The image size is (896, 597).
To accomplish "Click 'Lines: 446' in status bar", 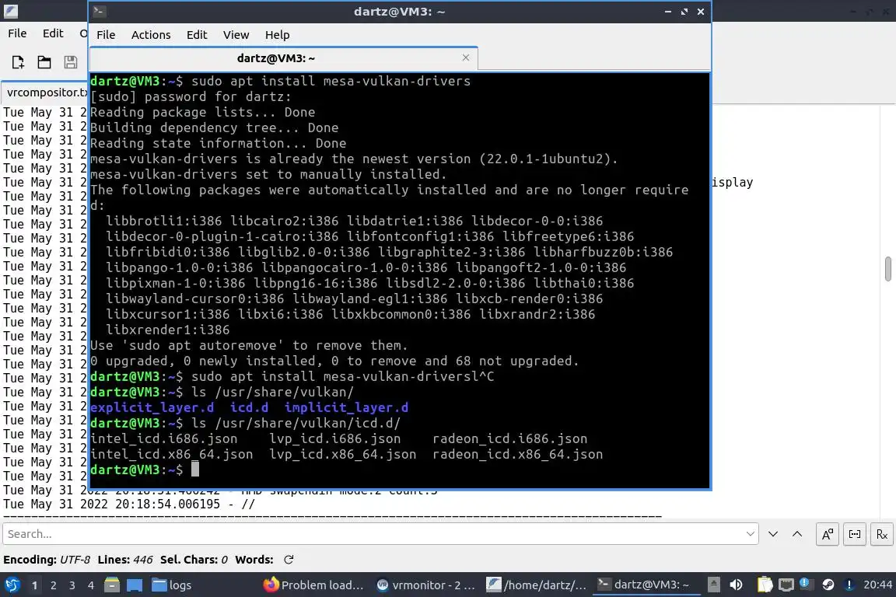I will [125, 560].
